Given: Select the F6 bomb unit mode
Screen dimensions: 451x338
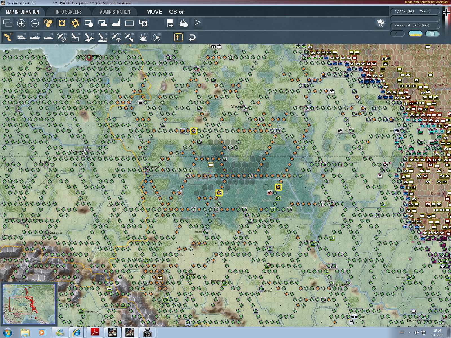Looking at the screenshot, I should pos(75,37).
